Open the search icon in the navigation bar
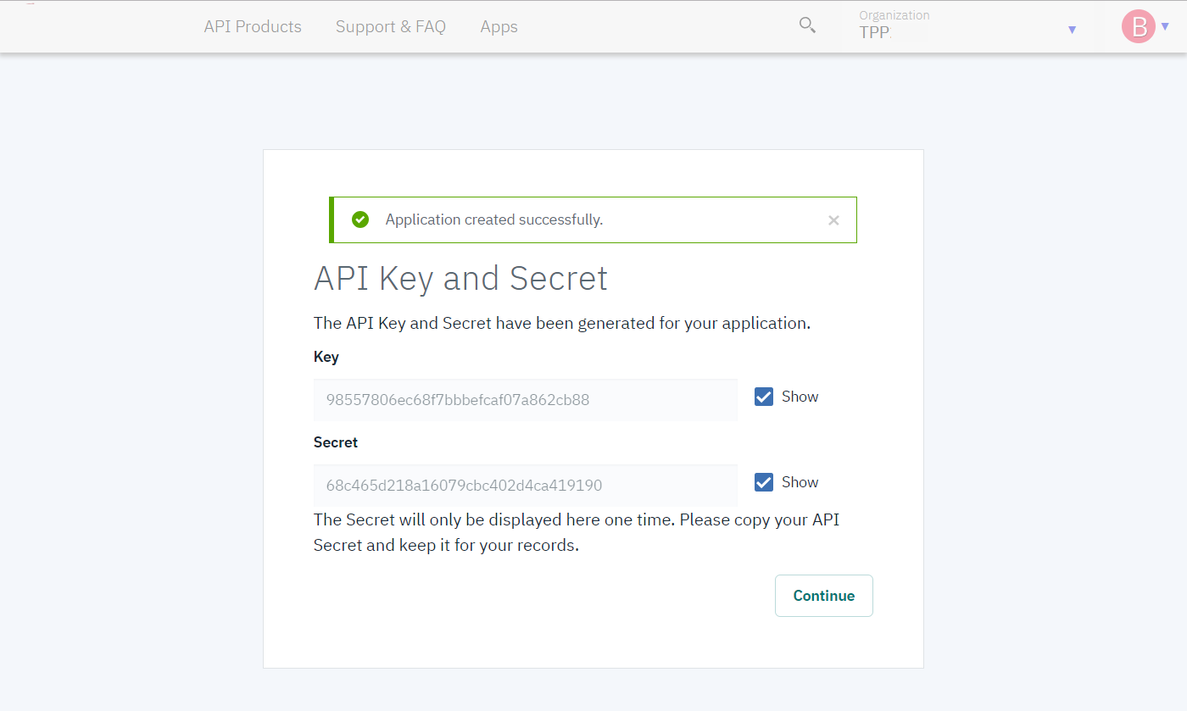 [x=805, y=25]
